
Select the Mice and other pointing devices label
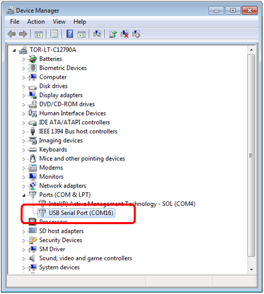coord(82,159)
